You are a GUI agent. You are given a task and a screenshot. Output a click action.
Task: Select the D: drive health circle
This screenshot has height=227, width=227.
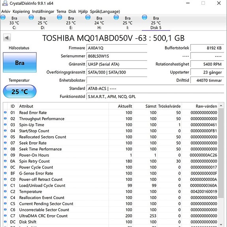[x=31, y=17]
